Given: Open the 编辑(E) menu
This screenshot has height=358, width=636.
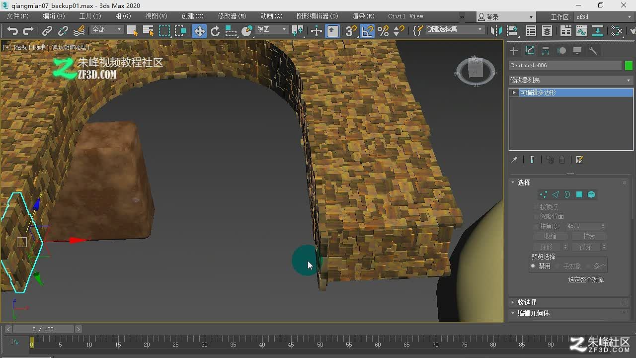Looking at the screenshot, I should (x=54, y=16).
